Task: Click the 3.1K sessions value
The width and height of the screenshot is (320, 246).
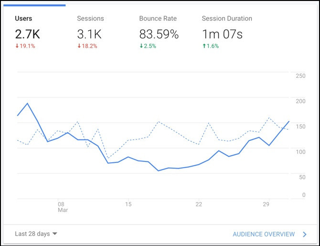Action: point(89,34)
